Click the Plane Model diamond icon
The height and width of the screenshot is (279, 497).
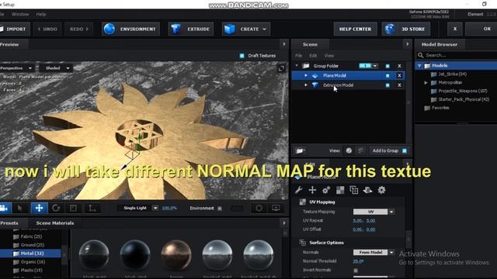(315, 76)
